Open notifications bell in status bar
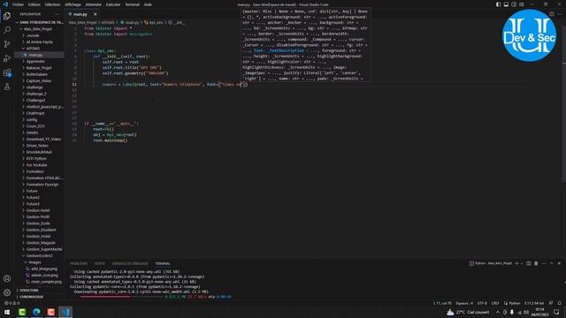566x318 pixels. point(560,303)
